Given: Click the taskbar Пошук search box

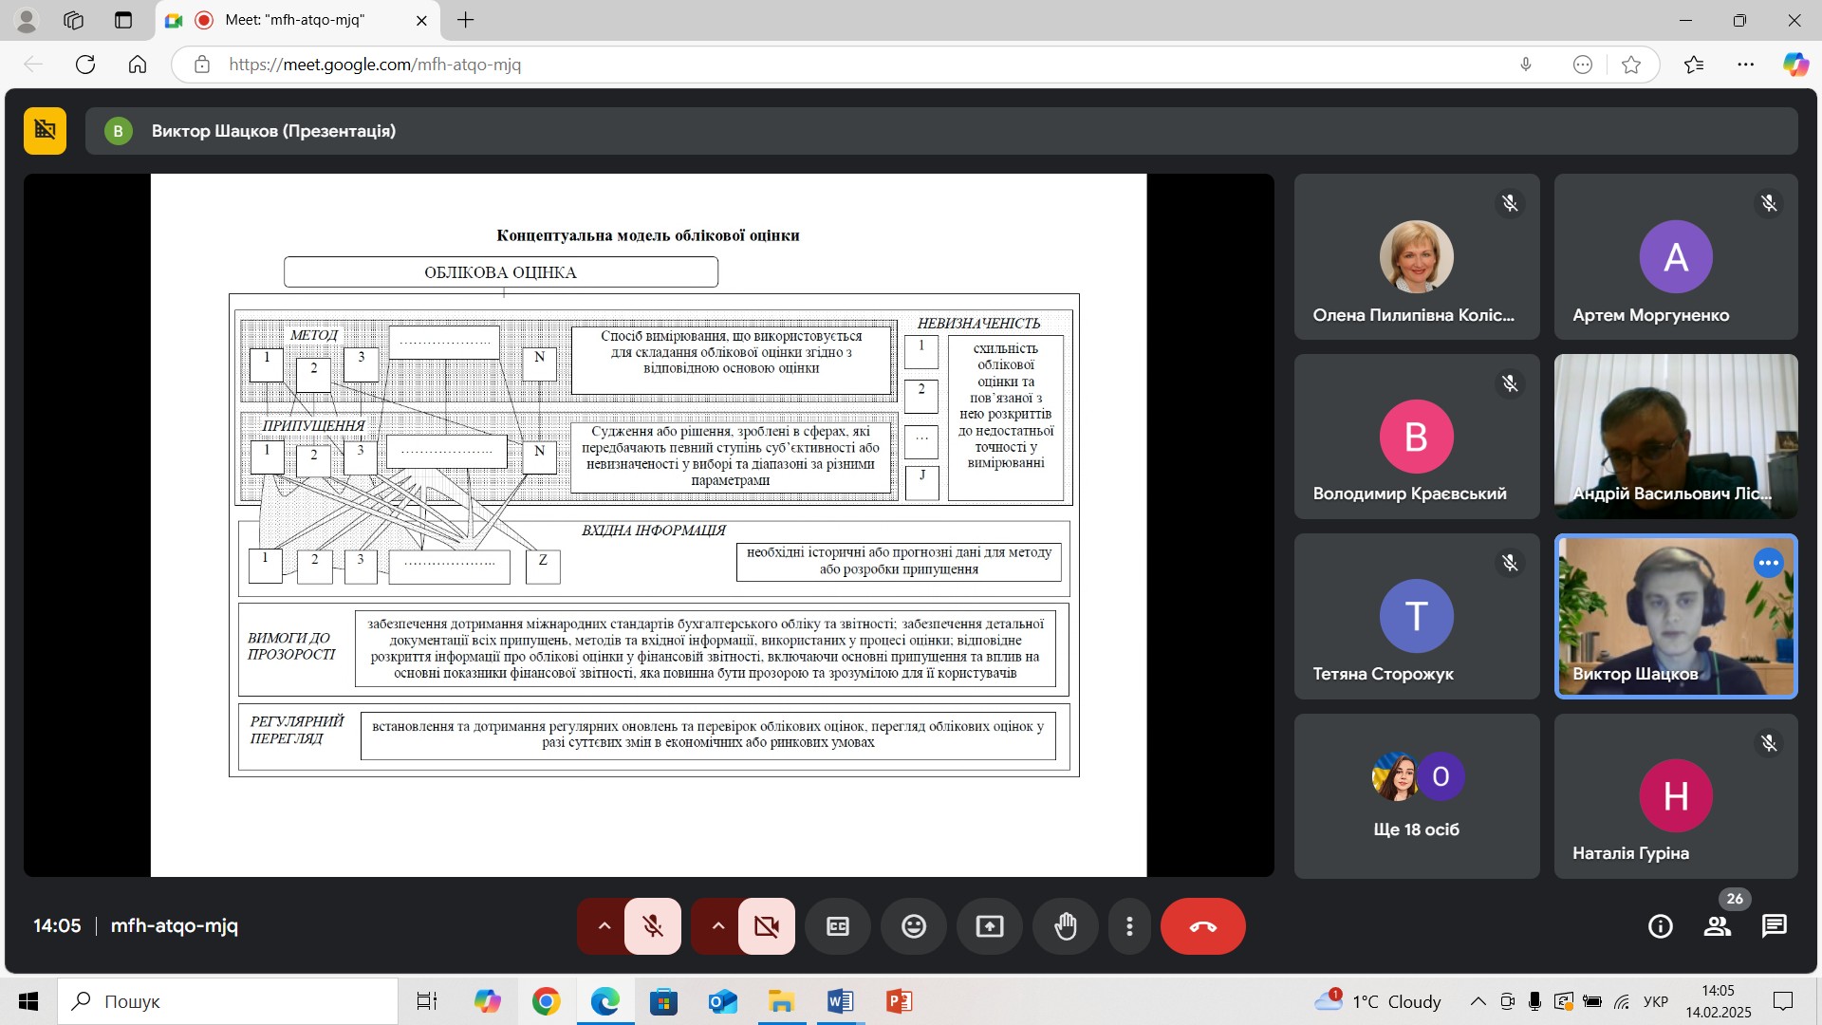Looking at the screenshot, I should [x=228, y=1001].
